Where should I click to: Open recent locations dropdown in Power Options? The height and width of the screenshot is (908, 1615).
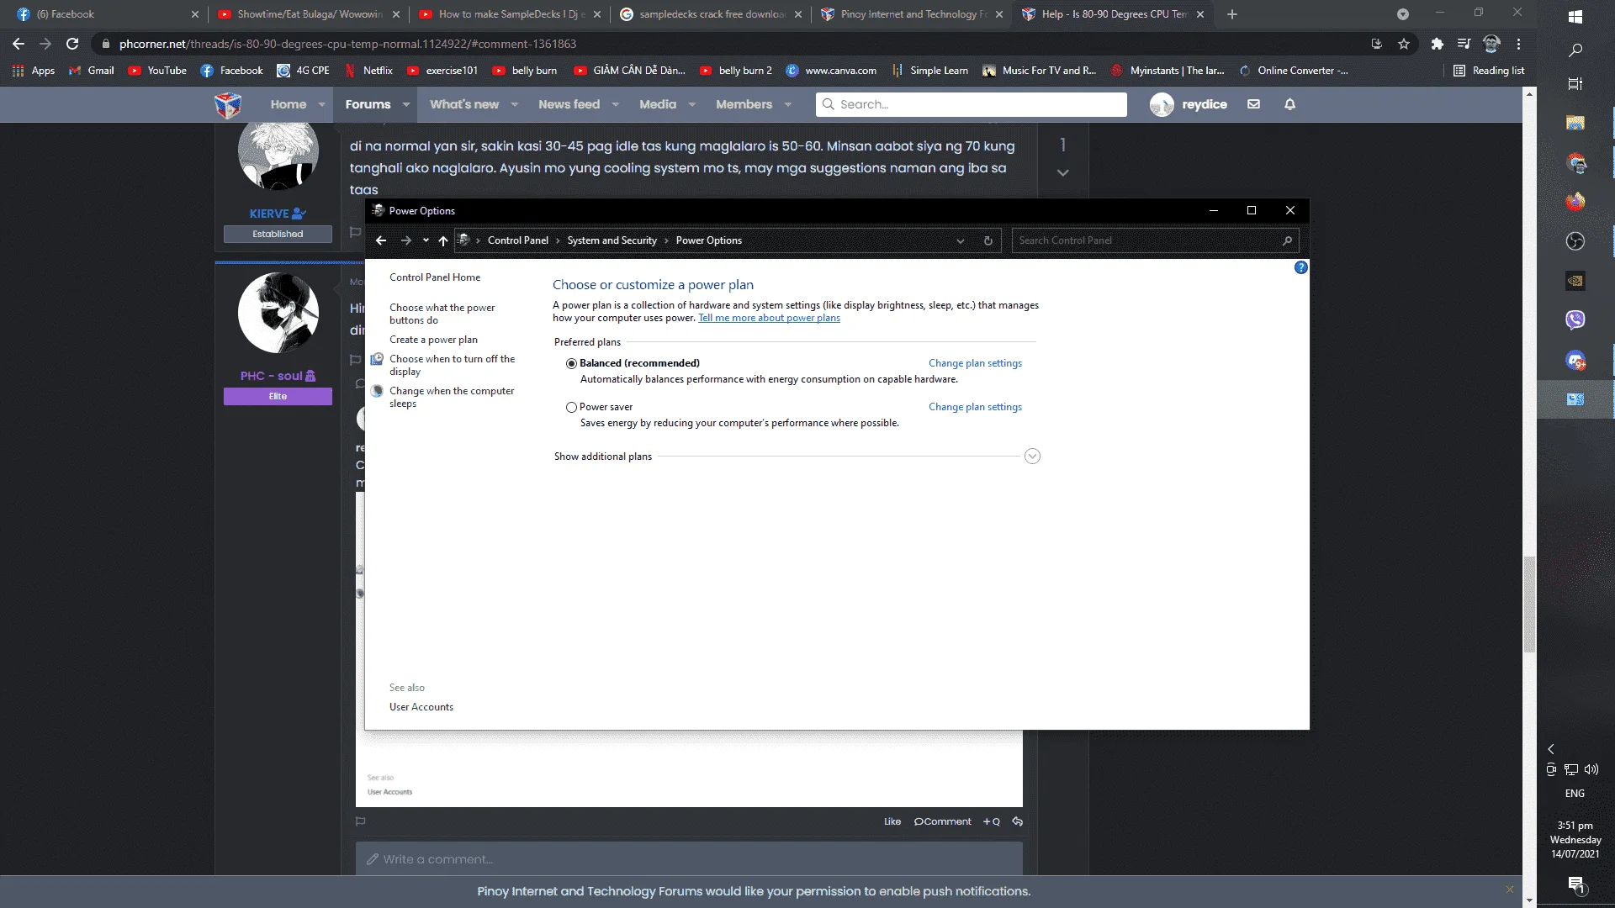[x=426, y=240]
